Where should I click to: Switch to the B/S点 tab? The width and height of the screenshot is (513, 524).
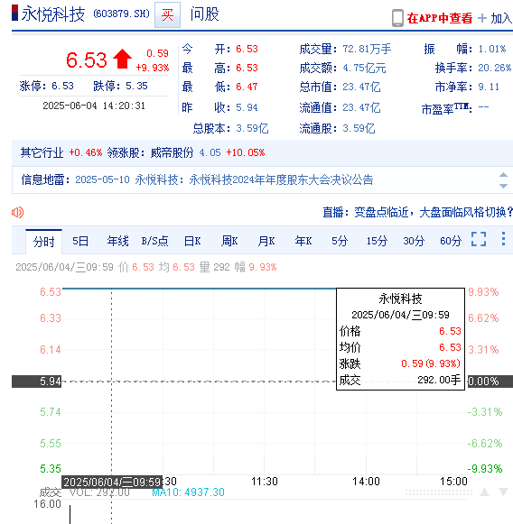click(154, 241)
